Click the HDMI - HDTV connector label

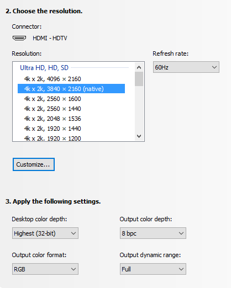coord(50,38)
